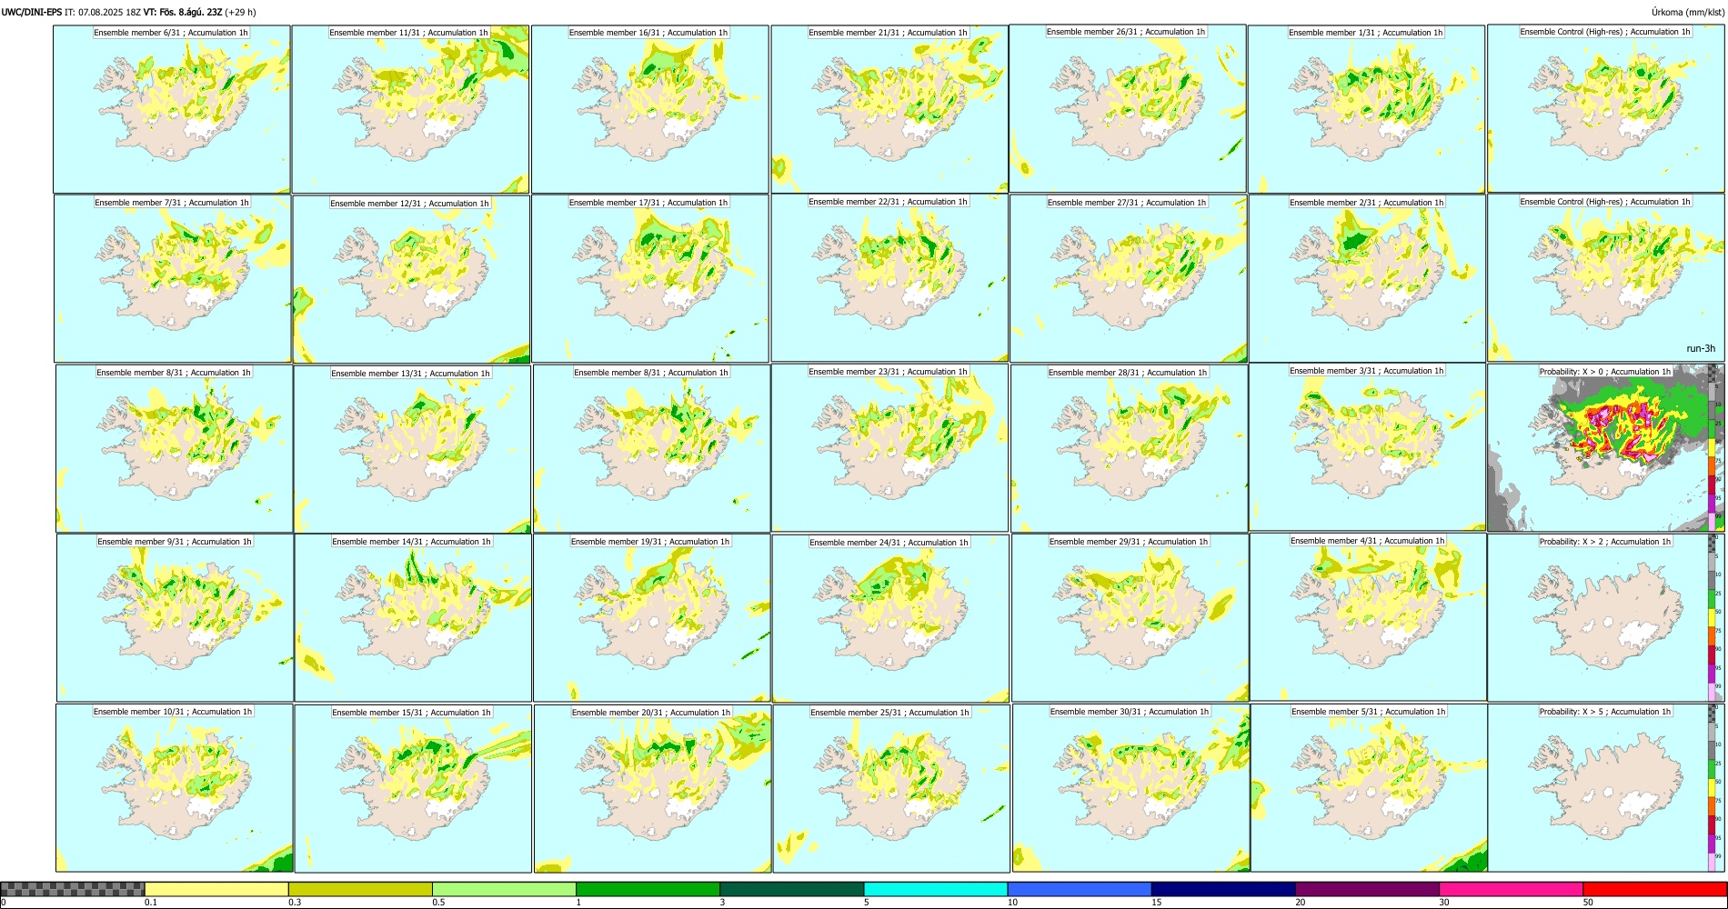Pick the light yellow 0.1–0.3 legend swatch
The width and height of the screenshot is (1728, 909).
tap(216, 889)
